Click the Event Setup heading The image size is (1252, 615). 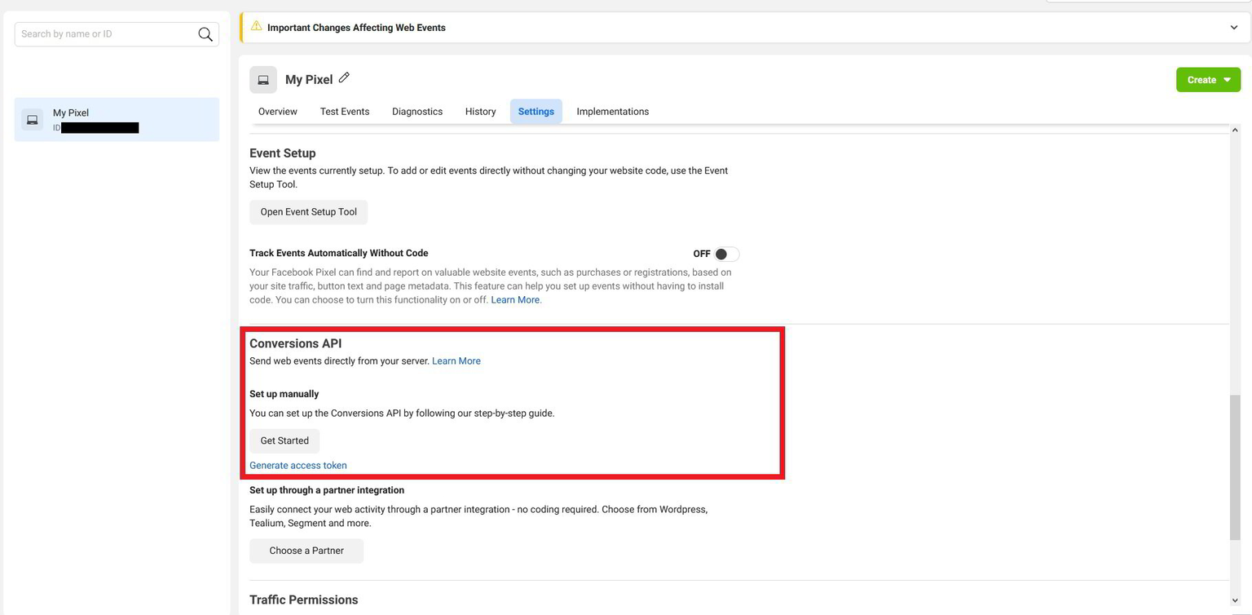[283, 153]
